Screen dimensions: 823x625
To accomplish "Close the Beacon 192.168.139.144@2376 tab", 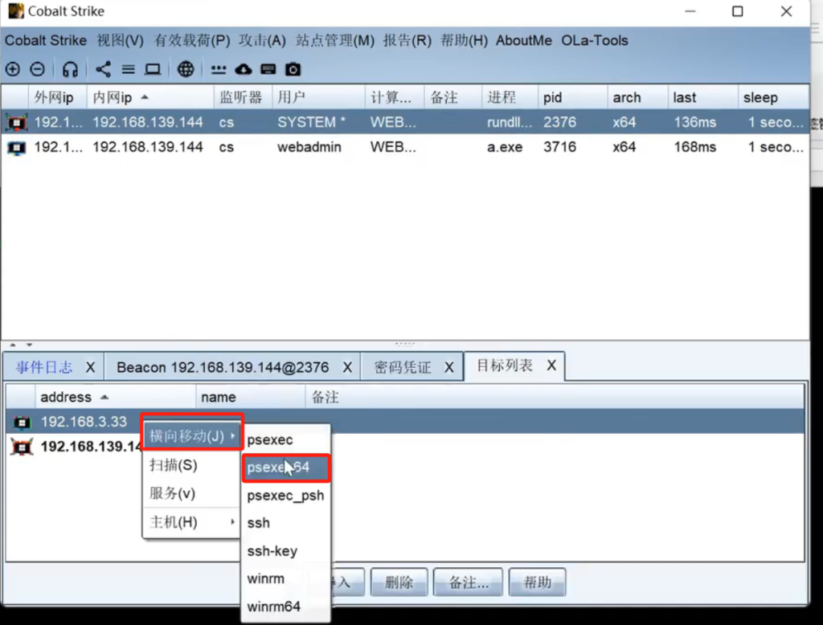I will coord(347,367).
